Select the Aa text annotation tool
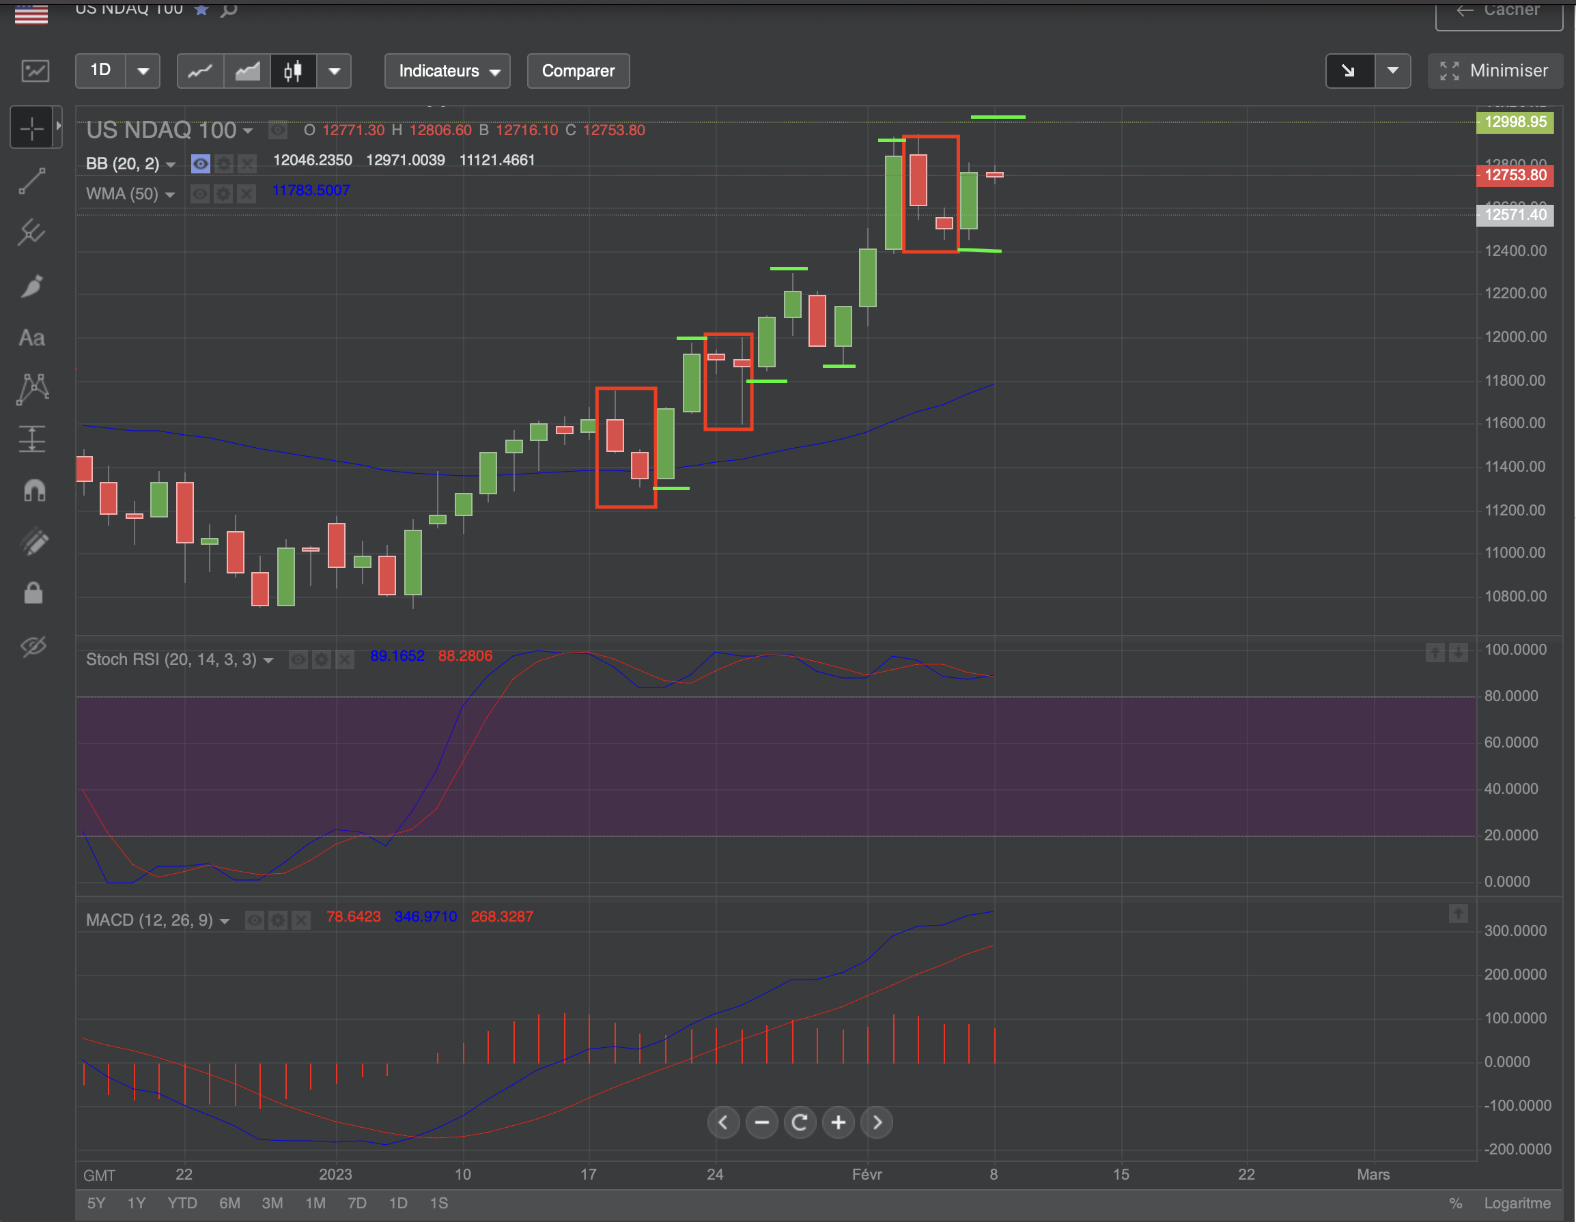Screen dimensions: 1576x1222 [x=31, y=338]
